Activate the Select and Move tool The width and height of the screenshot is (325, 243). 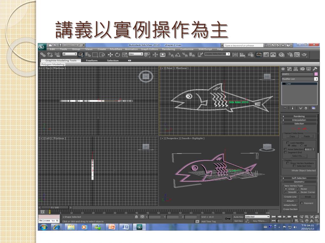pos(110,55)
